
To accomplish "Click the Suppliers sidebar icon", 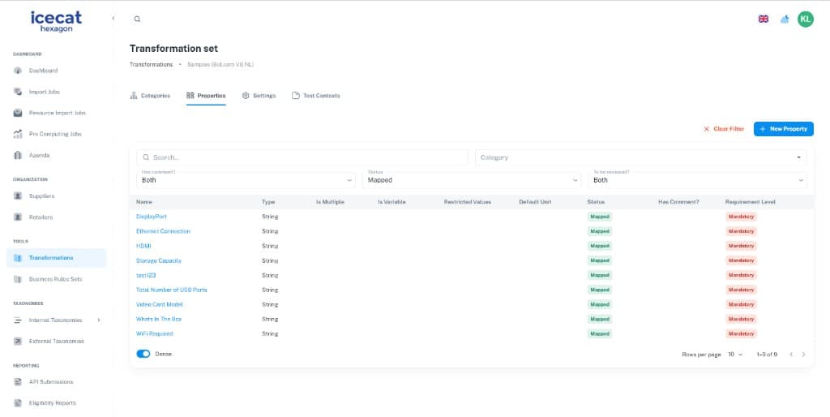I will point(18,196).
